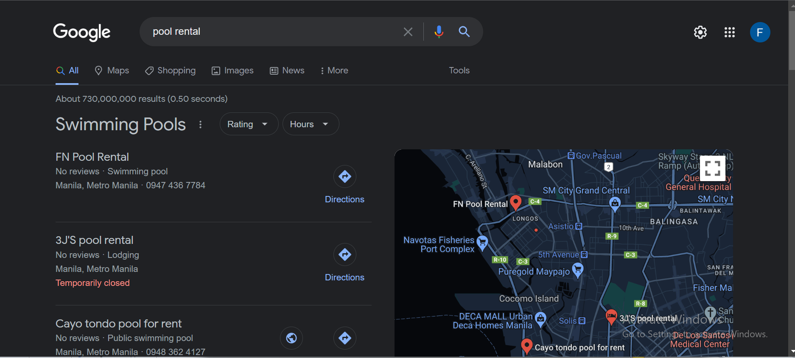
Task: Click the Cocomo Island map label
Action: point(529,299)
